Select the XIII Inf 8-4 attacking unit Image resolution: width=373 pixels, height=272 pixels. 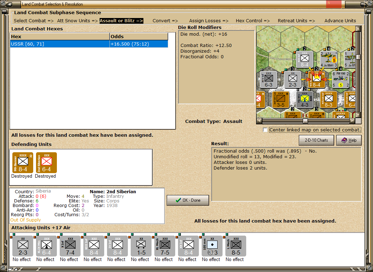coord(94,246)
